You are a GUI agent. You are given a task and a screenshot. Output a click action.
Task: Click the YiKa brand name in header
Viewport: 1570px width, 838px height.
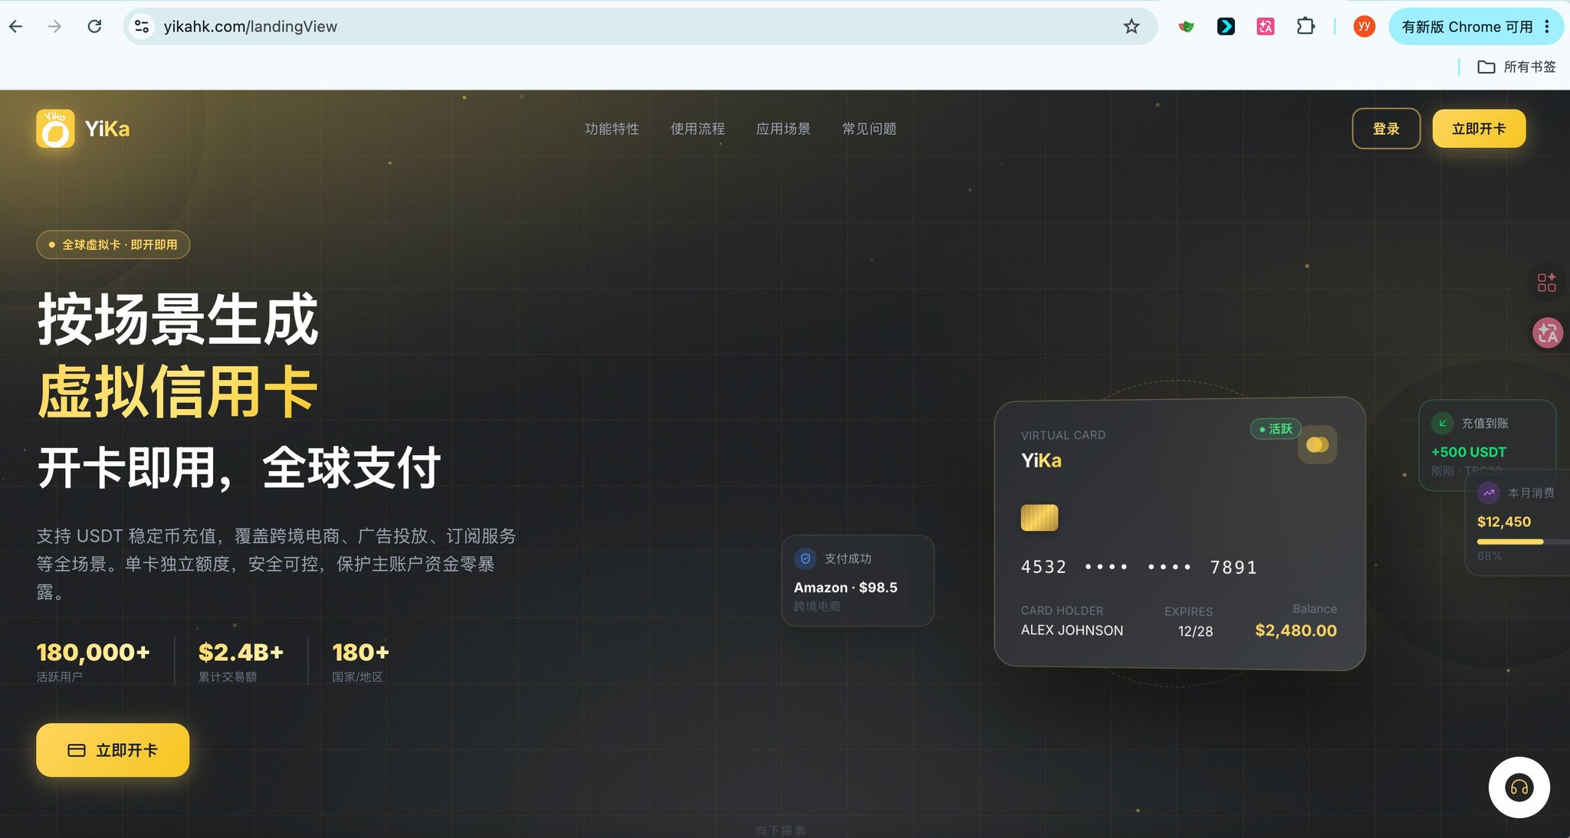tap(107, 129)
